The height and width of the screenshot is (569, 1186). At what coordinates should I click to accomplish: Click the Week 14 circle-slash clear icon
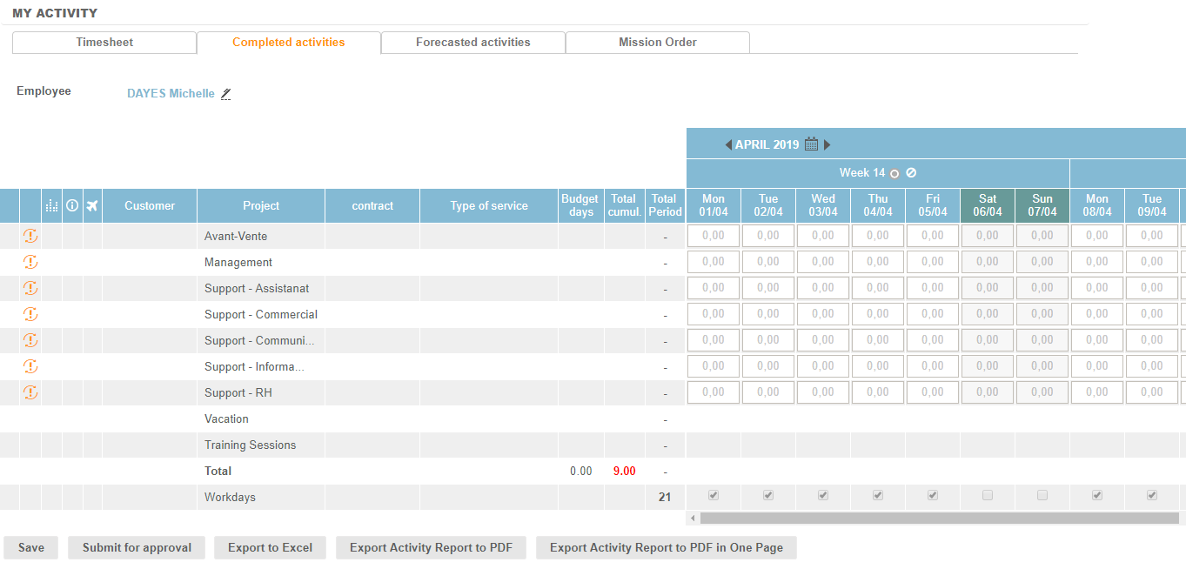(x=911, y=173)
